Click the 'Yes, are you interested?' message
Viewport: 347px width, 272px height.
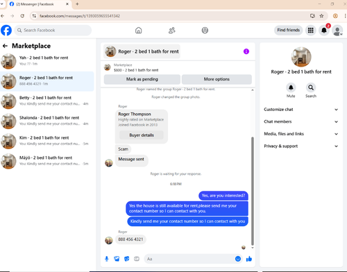click(x=223, y=196)
